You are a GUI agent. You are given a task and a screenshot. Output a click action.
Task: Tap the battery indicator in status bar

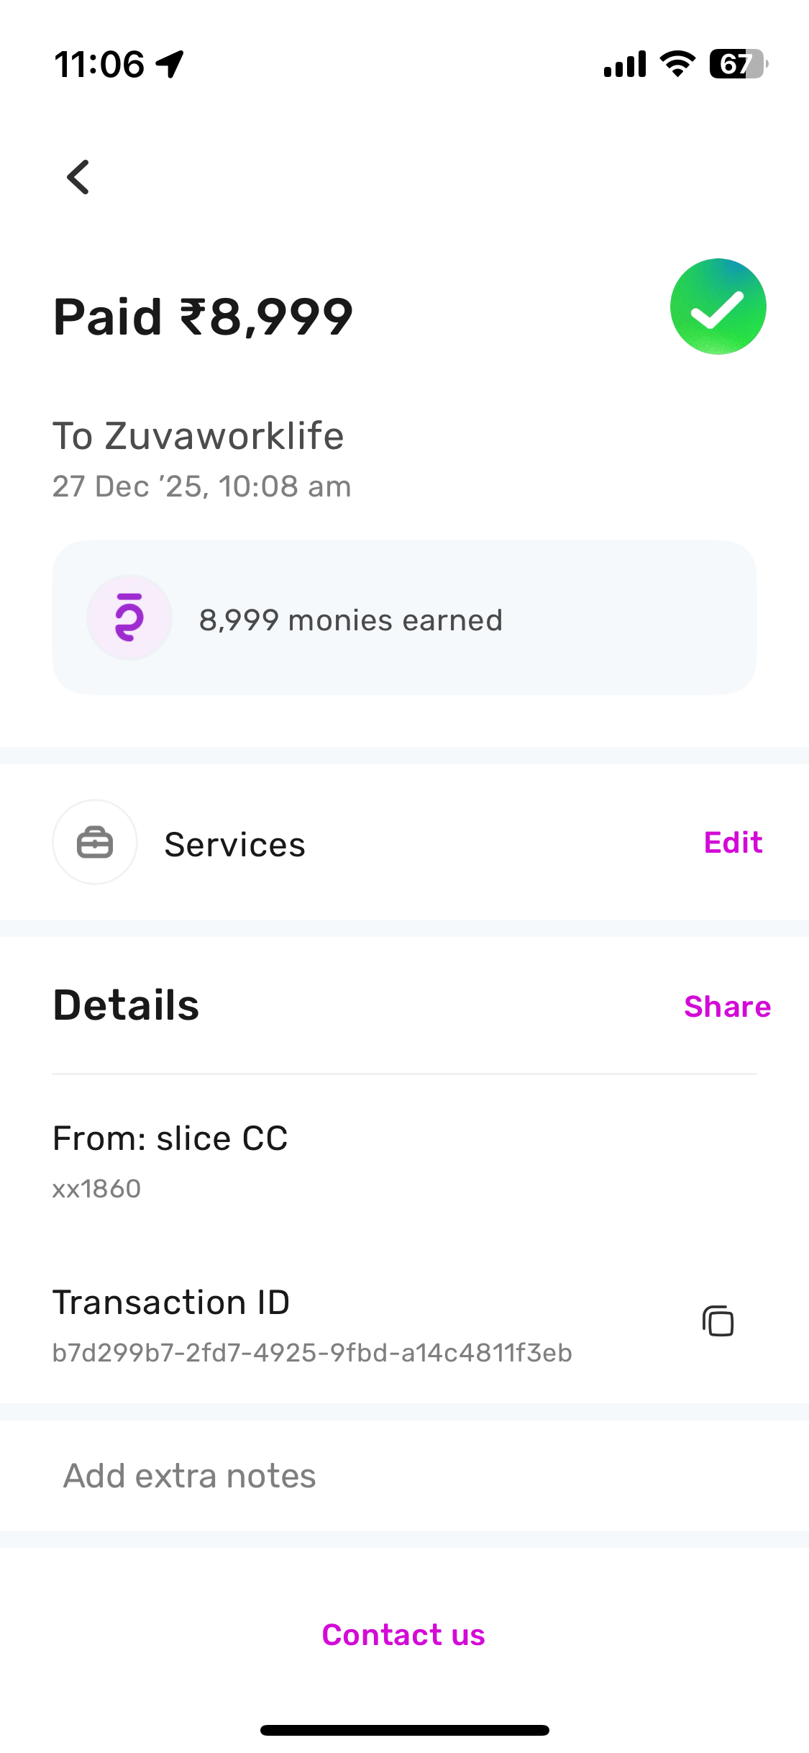(738, 64)
